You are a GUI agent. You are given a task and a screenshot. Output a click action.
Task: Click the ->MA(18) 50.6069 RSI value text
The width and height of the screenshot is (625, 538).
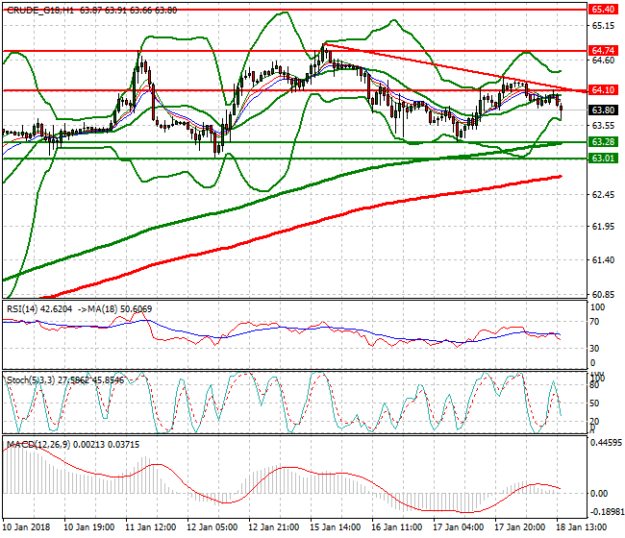(114, 309)
